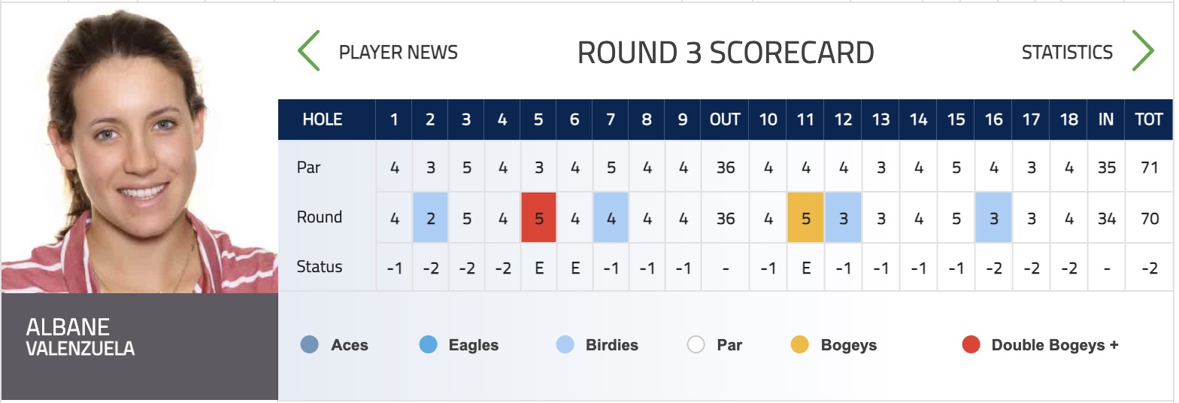The width and height of the screenshot is (1179, 403).
Task: Click the Double Bogeys red legend dot
Action: coord(971,345)
